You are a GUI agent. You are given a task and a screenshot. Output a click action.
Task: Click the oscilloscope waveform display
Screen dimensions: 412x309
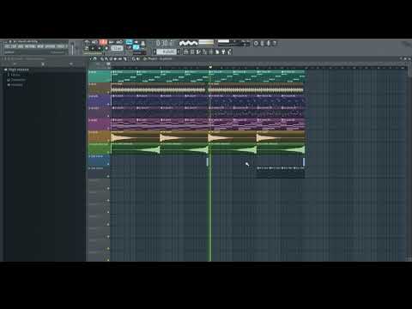188,43
